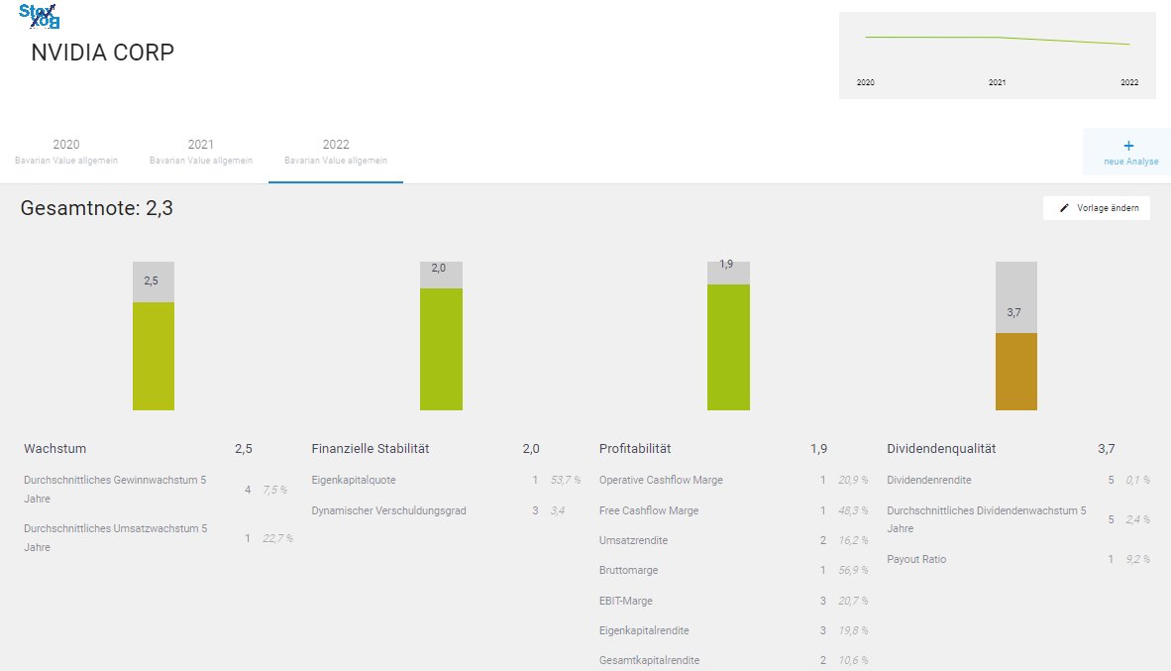Click the NVIDIA CORP title
This screenshot has width=1171, height=671.
click(102, 53)
